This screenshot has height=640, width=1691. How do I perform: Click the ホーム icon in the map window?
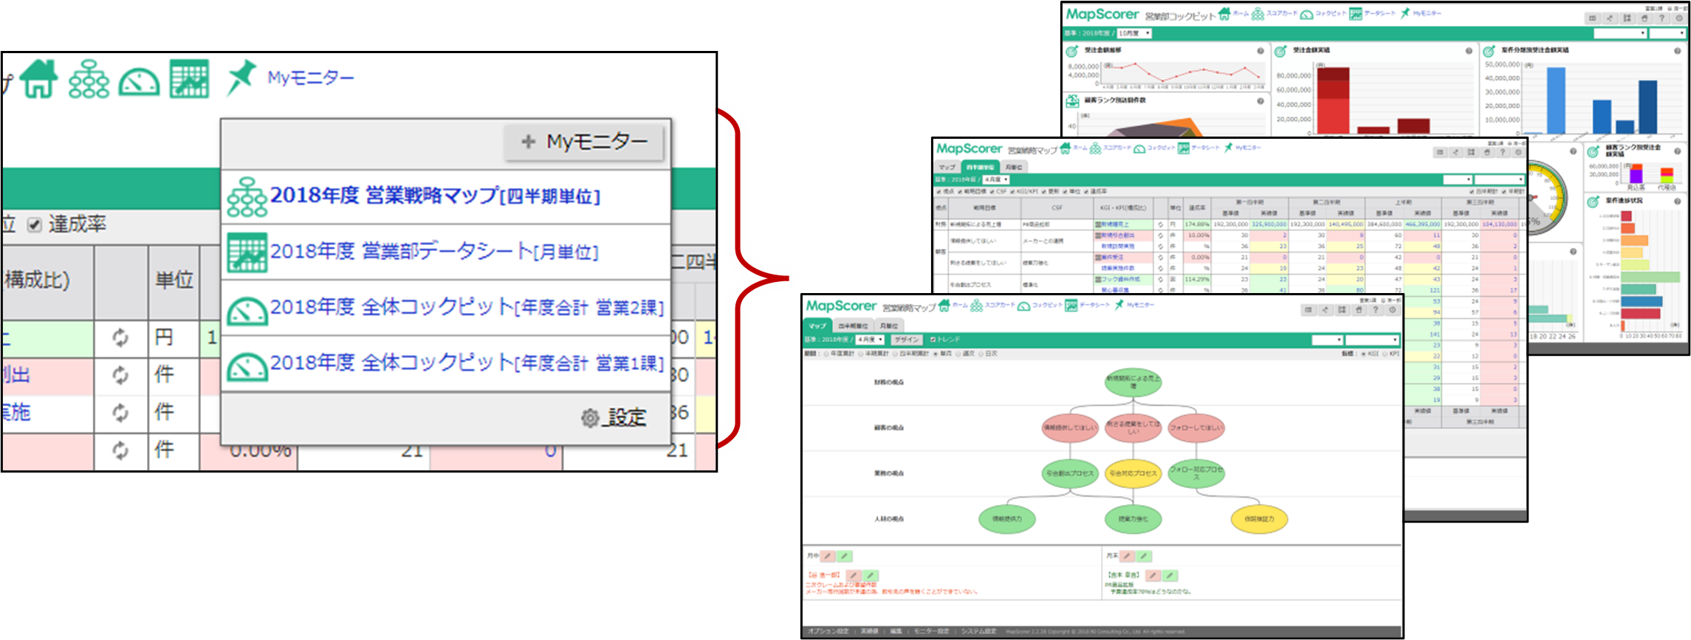[944, 306]
